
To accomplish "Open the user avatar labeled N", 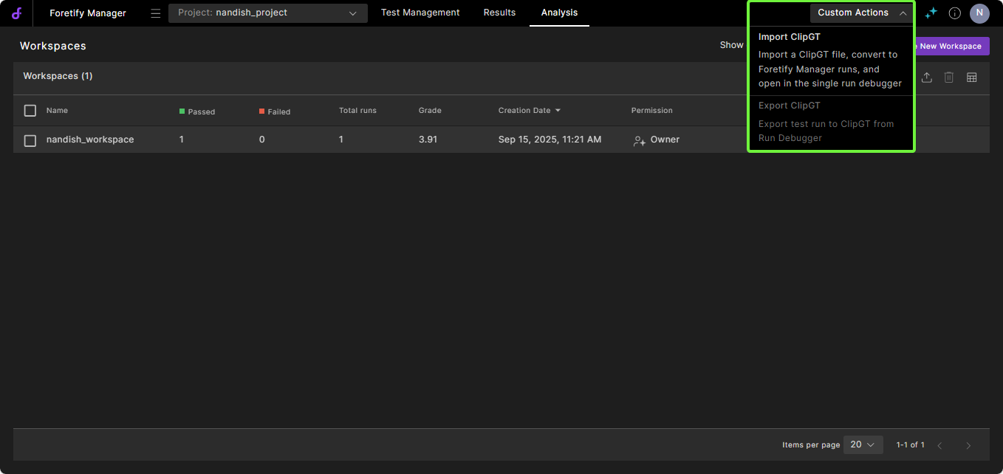I will 979,13.
